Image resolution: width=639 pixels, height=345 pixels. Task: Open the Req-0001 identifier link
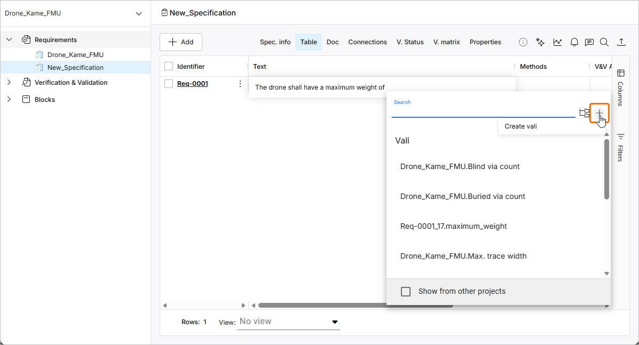[193, 84]
